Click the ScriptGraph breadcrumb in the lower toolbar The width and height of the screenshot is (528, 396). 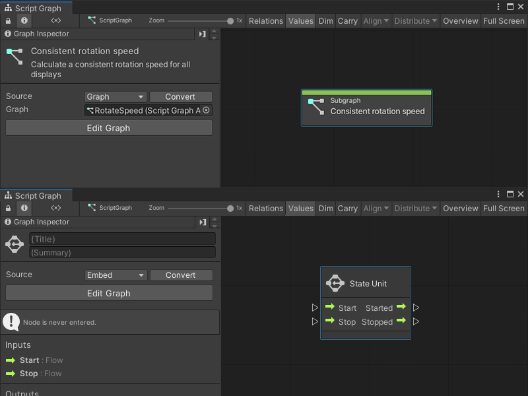point(110,209)
